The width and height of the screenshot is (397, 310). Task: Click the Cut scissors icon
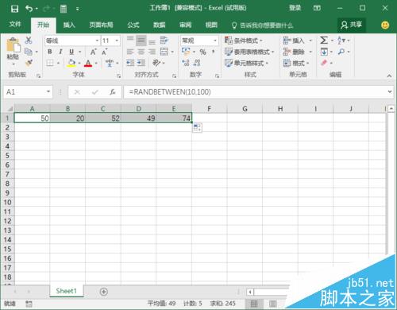[x=29, y=41]
